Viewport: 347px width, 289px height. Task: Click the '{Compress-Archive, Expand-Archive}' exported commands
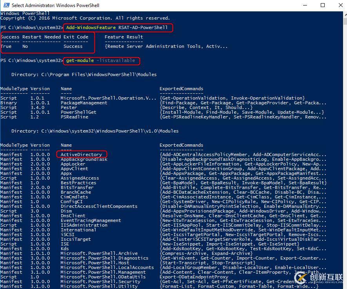[x=206, y=253]
